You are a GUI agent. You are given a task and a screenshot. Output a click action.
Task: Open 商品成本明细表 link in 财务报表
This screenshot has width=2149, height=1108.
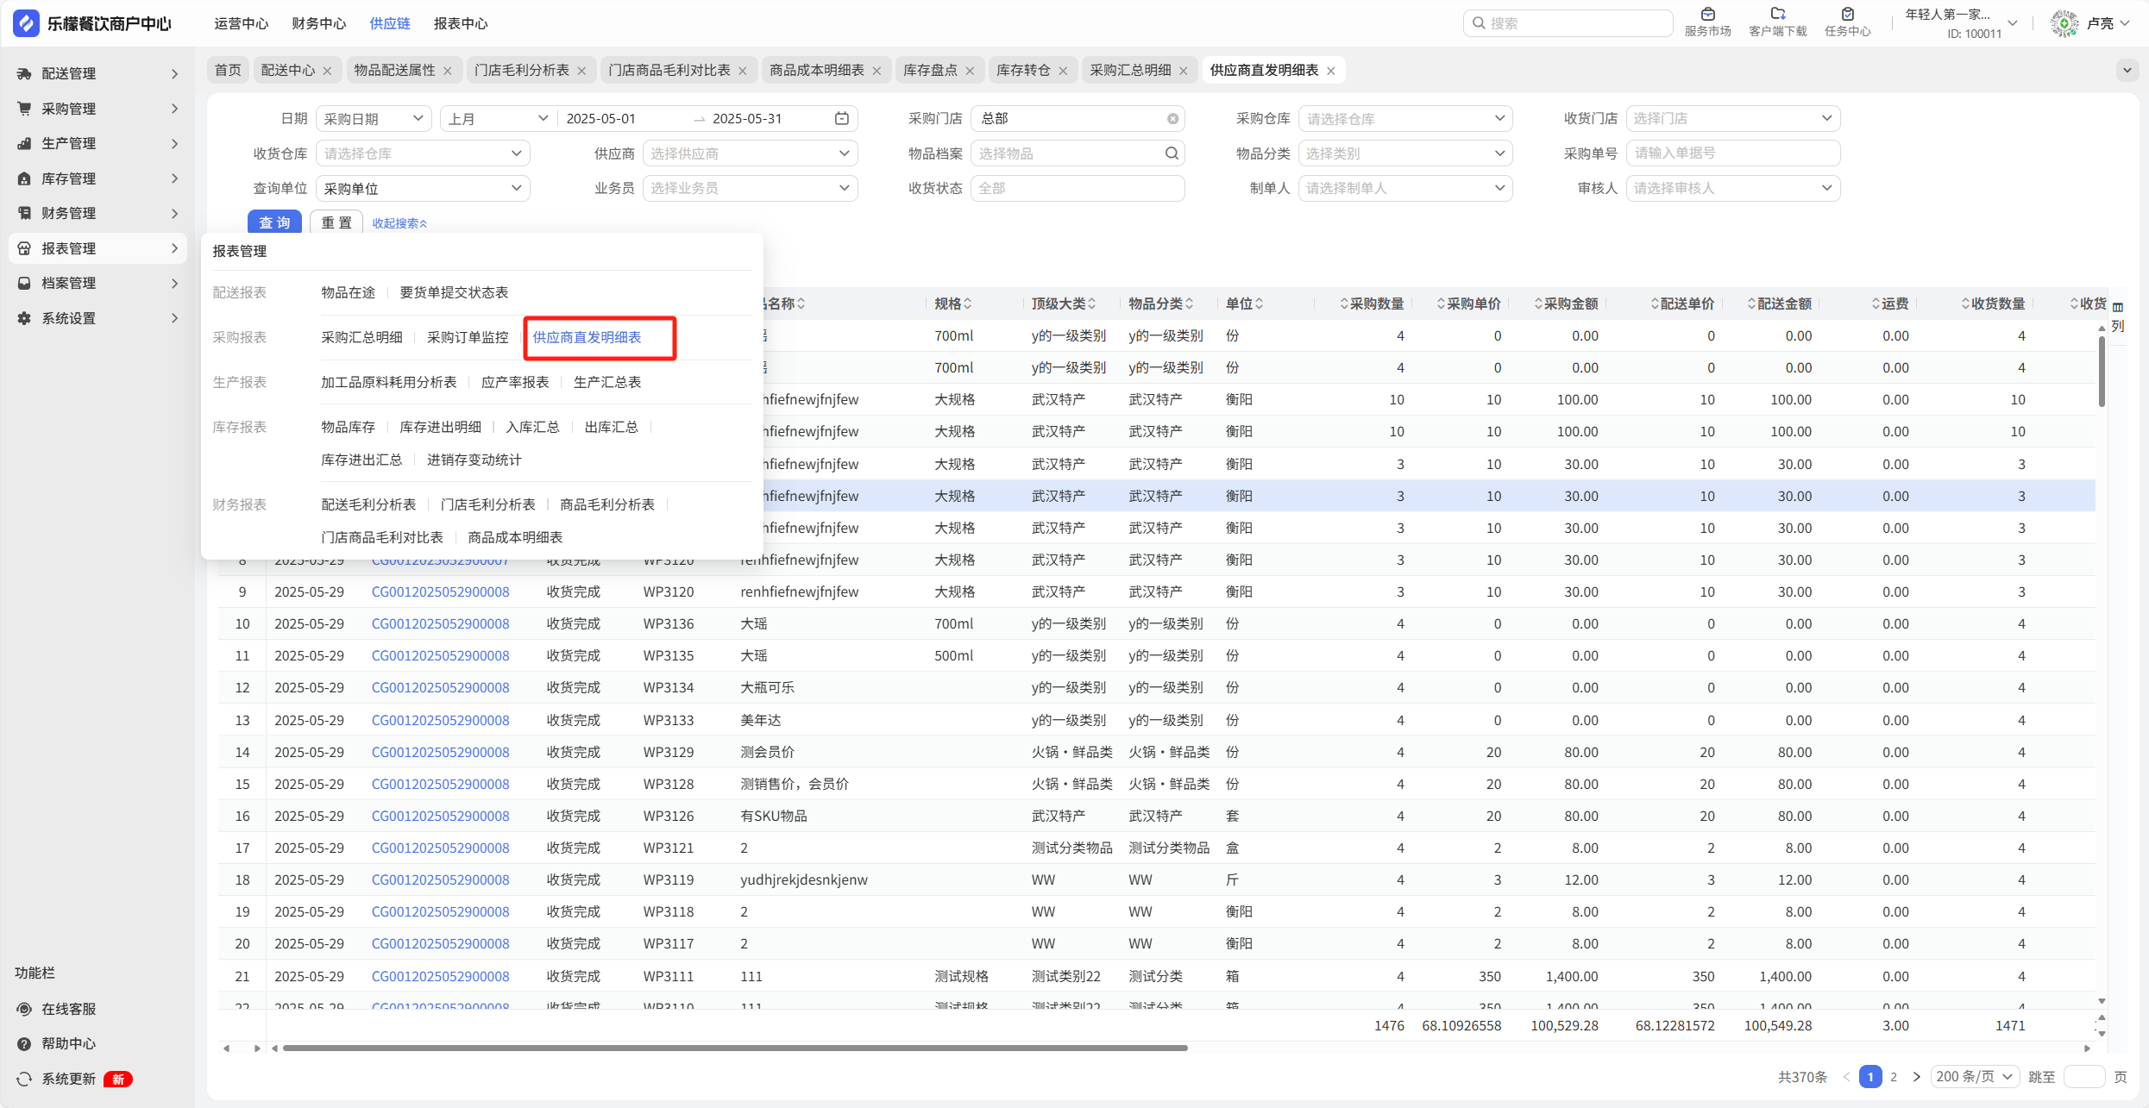click(x=515, y=537)
